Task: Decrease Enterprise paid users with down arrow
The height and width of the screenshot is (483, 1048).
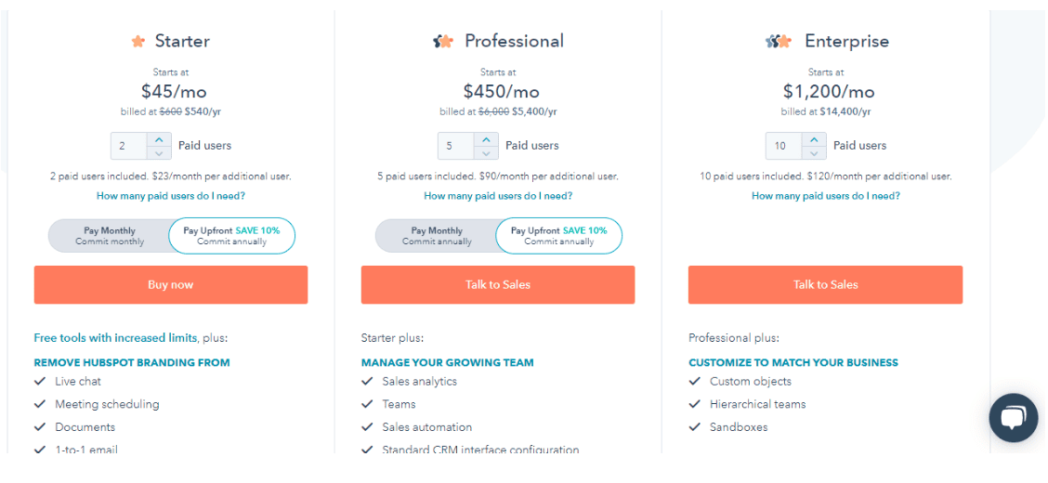Action: pos(813,153)
